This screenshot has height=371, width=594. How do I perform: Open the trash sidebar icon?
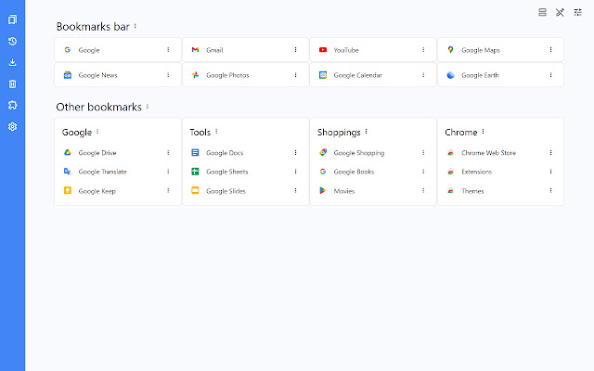[x=12, y=84]
